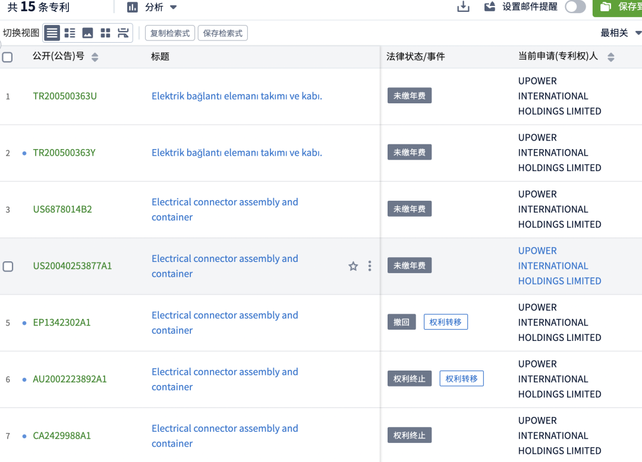Open assignee link in US20040253877A1 row
The height and width of the screenshot is (462, 642).
(560, 266)
